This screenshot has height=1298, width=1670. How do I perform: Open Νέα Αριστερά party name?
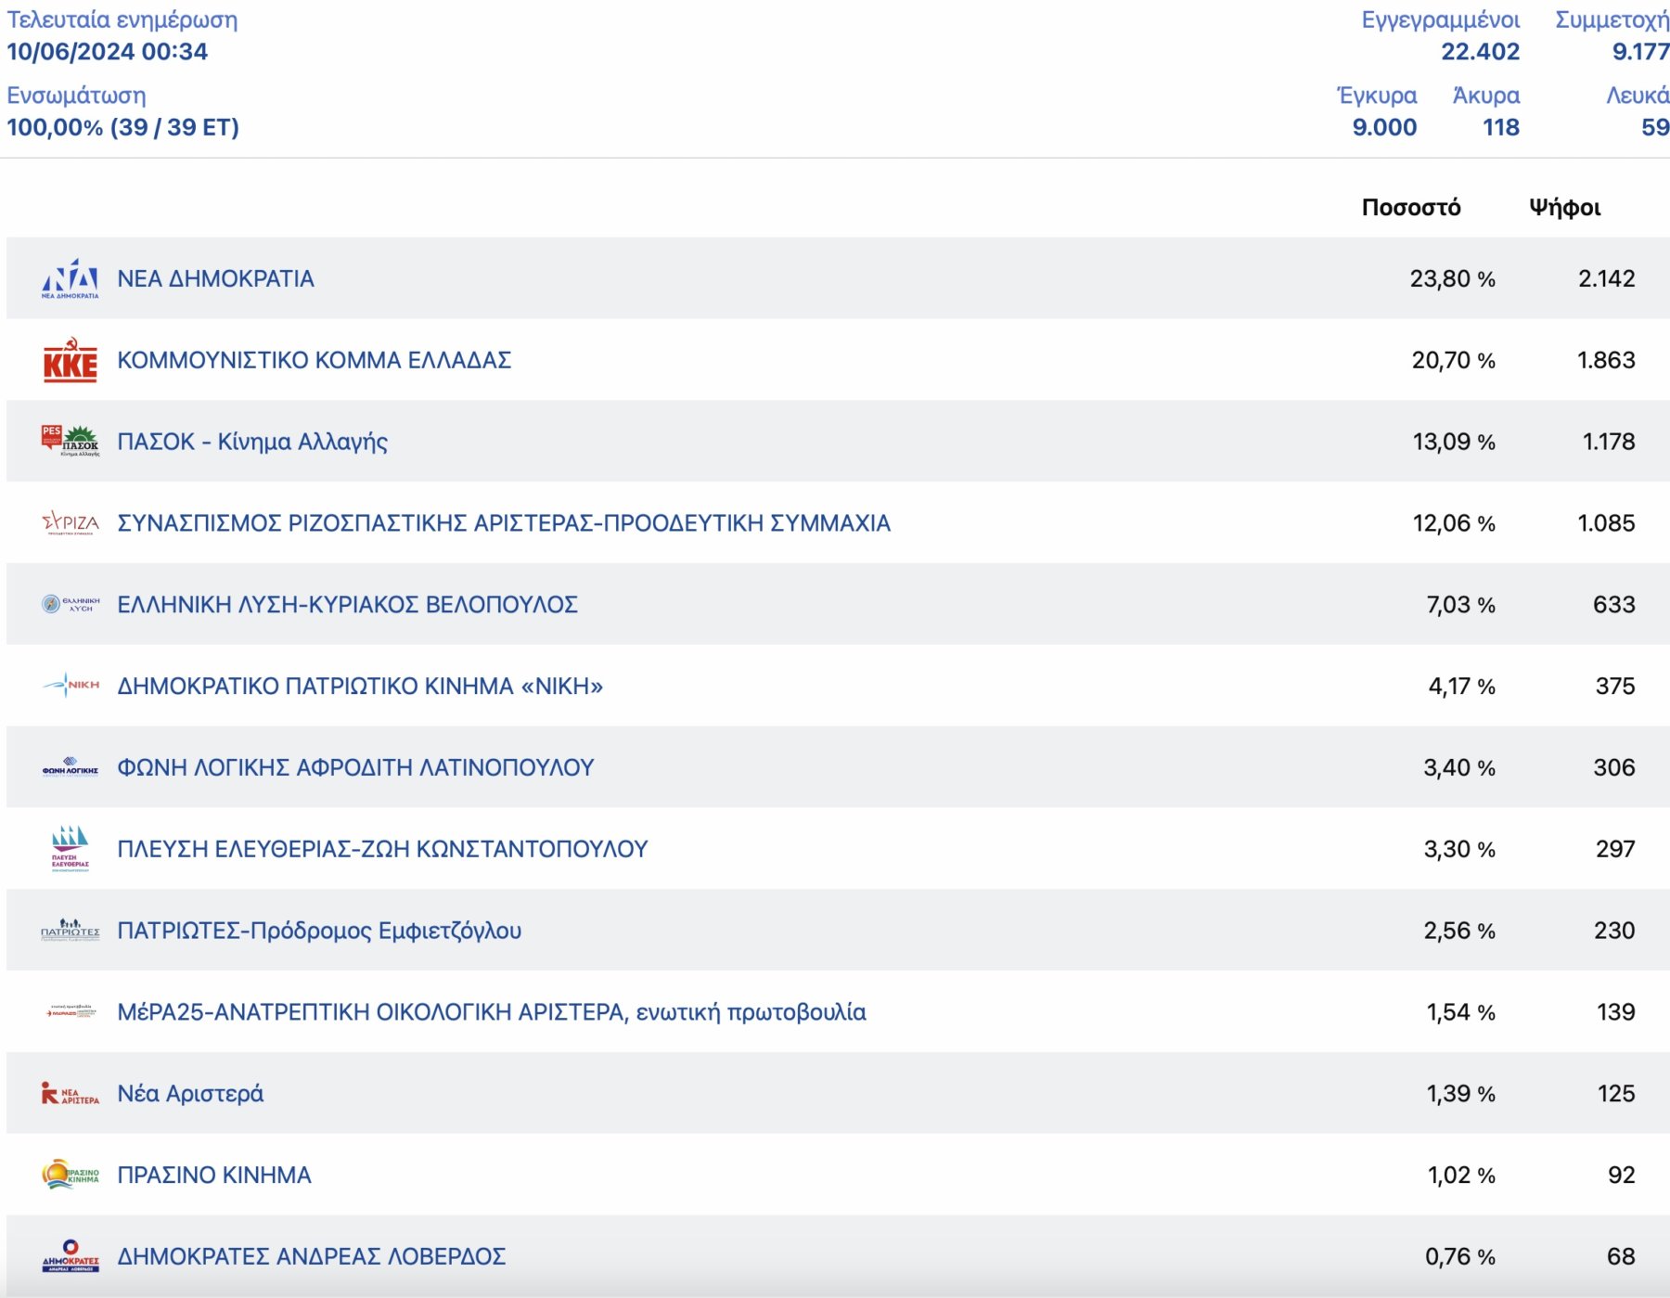(190, 1094)
